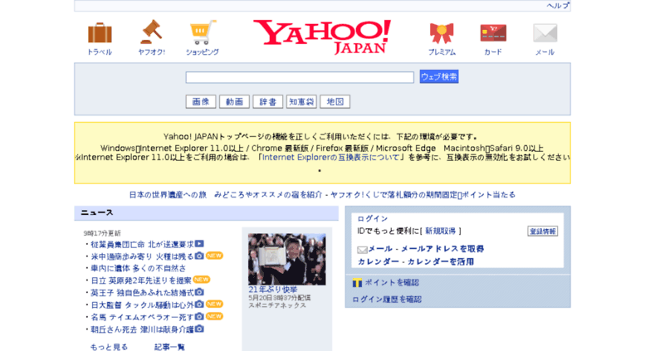
Task: Click the ポイントを確認 link
Action: [x=392, y=283]
